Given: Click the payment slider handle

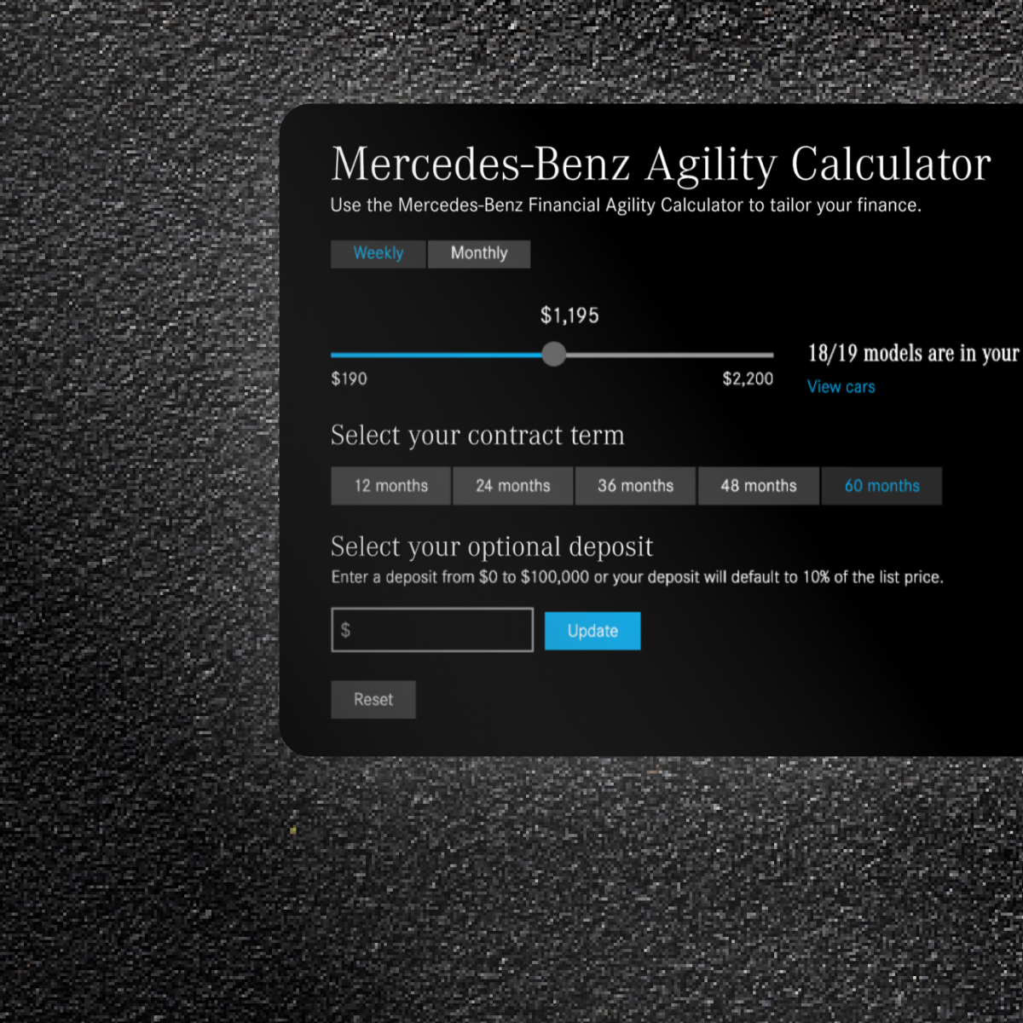Looking at the screenshot, I should pyautogui.click(x=554, y=354).
